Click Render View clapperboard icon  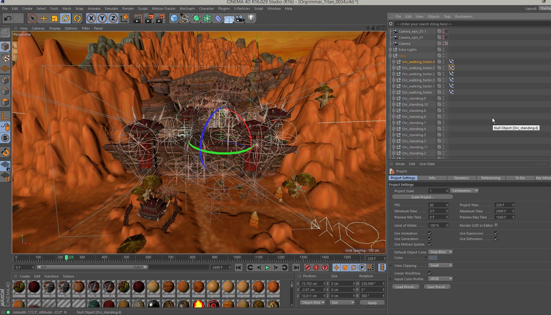tap(138, 19)
